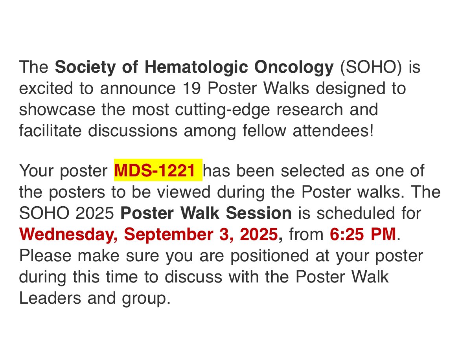Click the number 19 before Poster Walks
Image resolution: width=460 pixels, height=352 pixels.
click(x=192, y=88)
